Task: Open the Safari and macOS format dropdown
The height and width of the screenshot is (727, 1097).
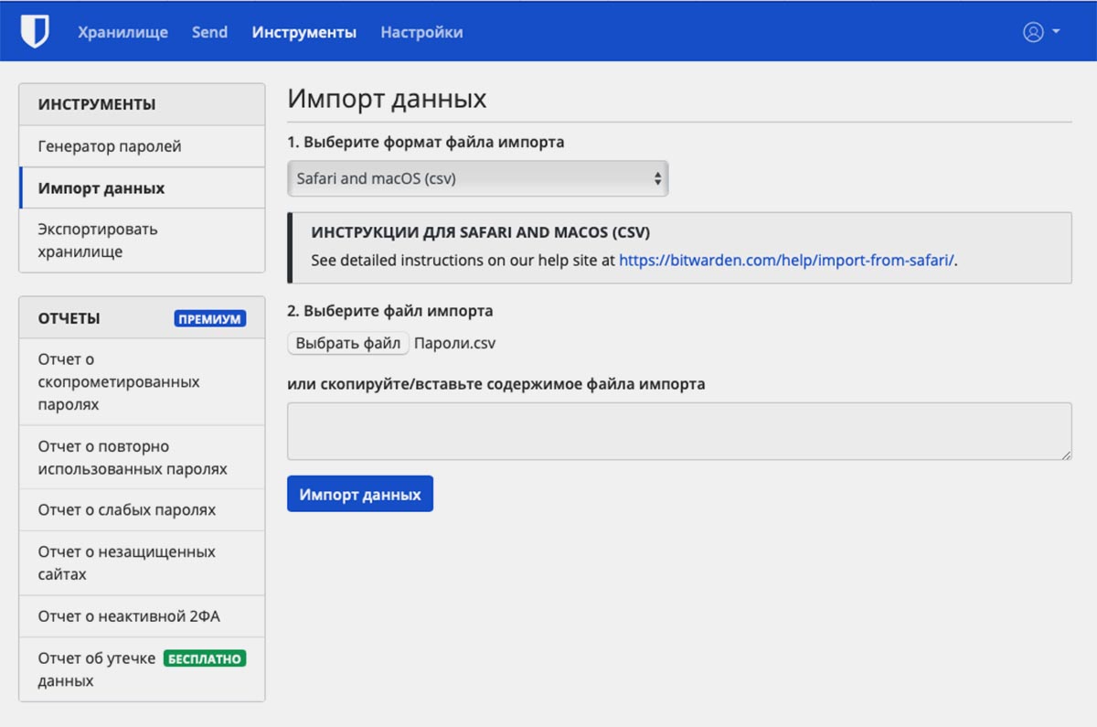Action: 477,179
